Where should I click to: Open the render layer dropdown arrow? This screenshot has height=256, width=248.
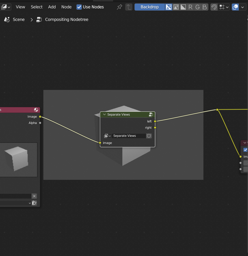pos(30,203)
